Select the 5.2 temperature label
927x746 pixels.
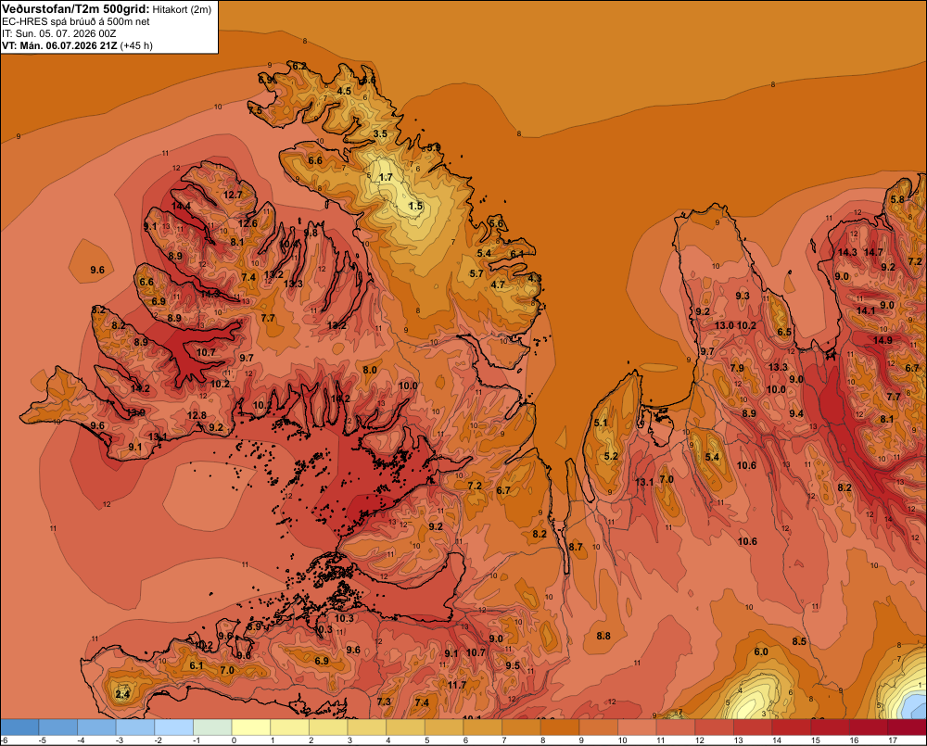(611, 456)
